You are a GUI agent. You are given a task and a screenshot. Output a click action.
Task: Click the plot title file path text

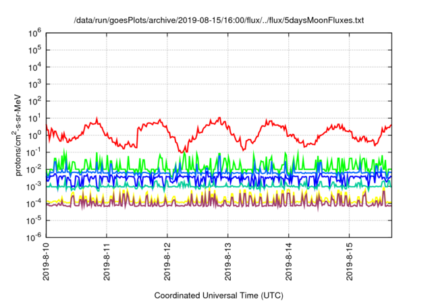219,20
